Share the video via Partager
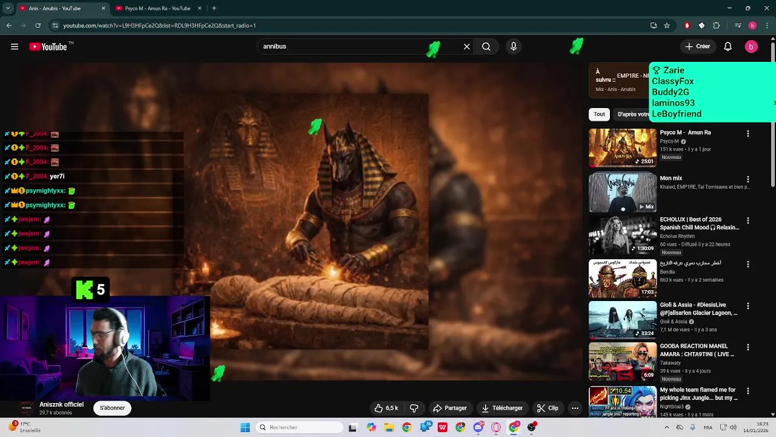 point(450,408)
